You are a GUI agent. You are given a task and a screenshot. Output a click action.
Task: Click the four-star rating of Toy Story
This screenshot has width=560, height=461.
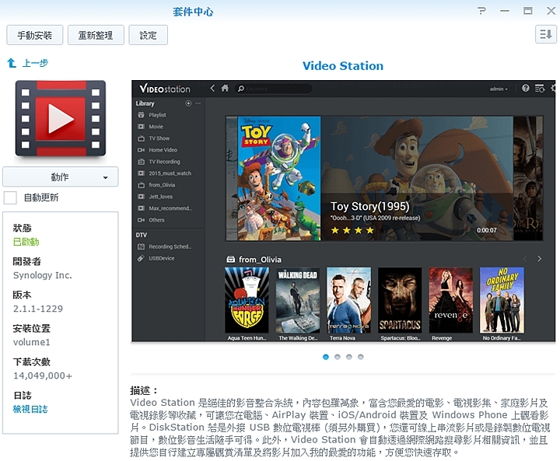pos(352,230)
